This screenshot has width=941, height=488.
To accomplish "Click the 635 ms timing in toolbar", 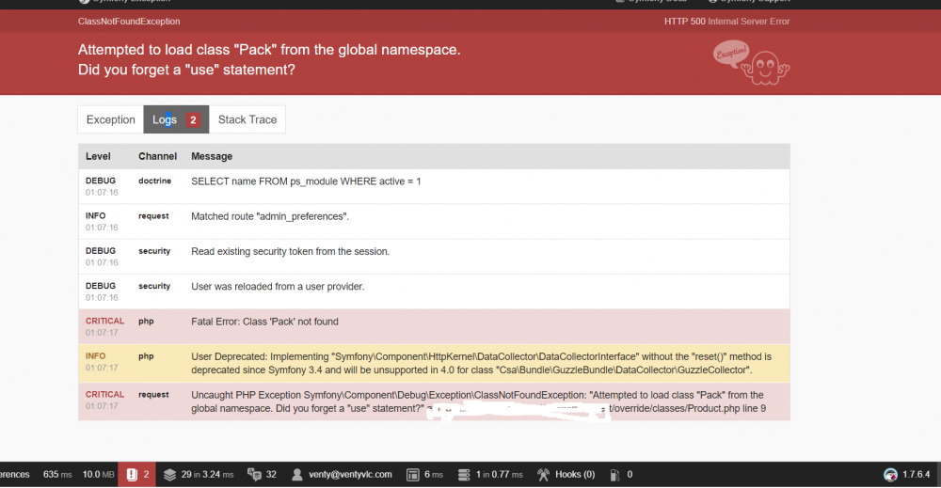I will coord(57,475).
